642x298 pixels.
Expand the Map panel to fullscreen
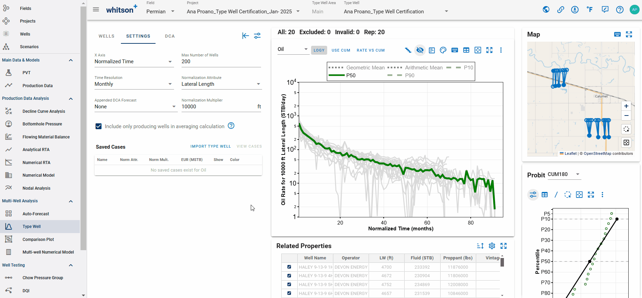click(x=629, y=34)
